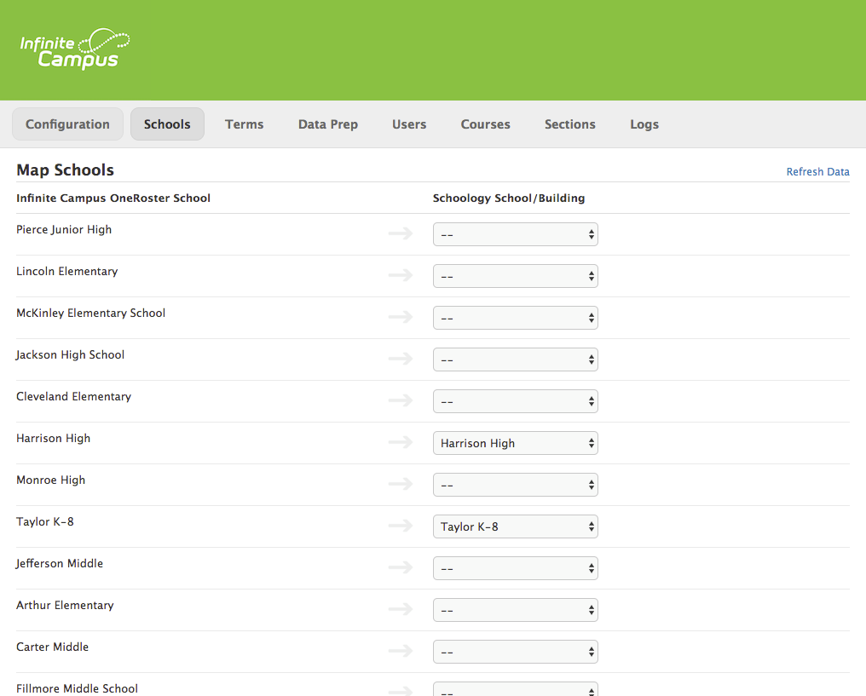This screenshot has width=866, height=696.
Task: Click the Refresh Data link
Action: 817,172
